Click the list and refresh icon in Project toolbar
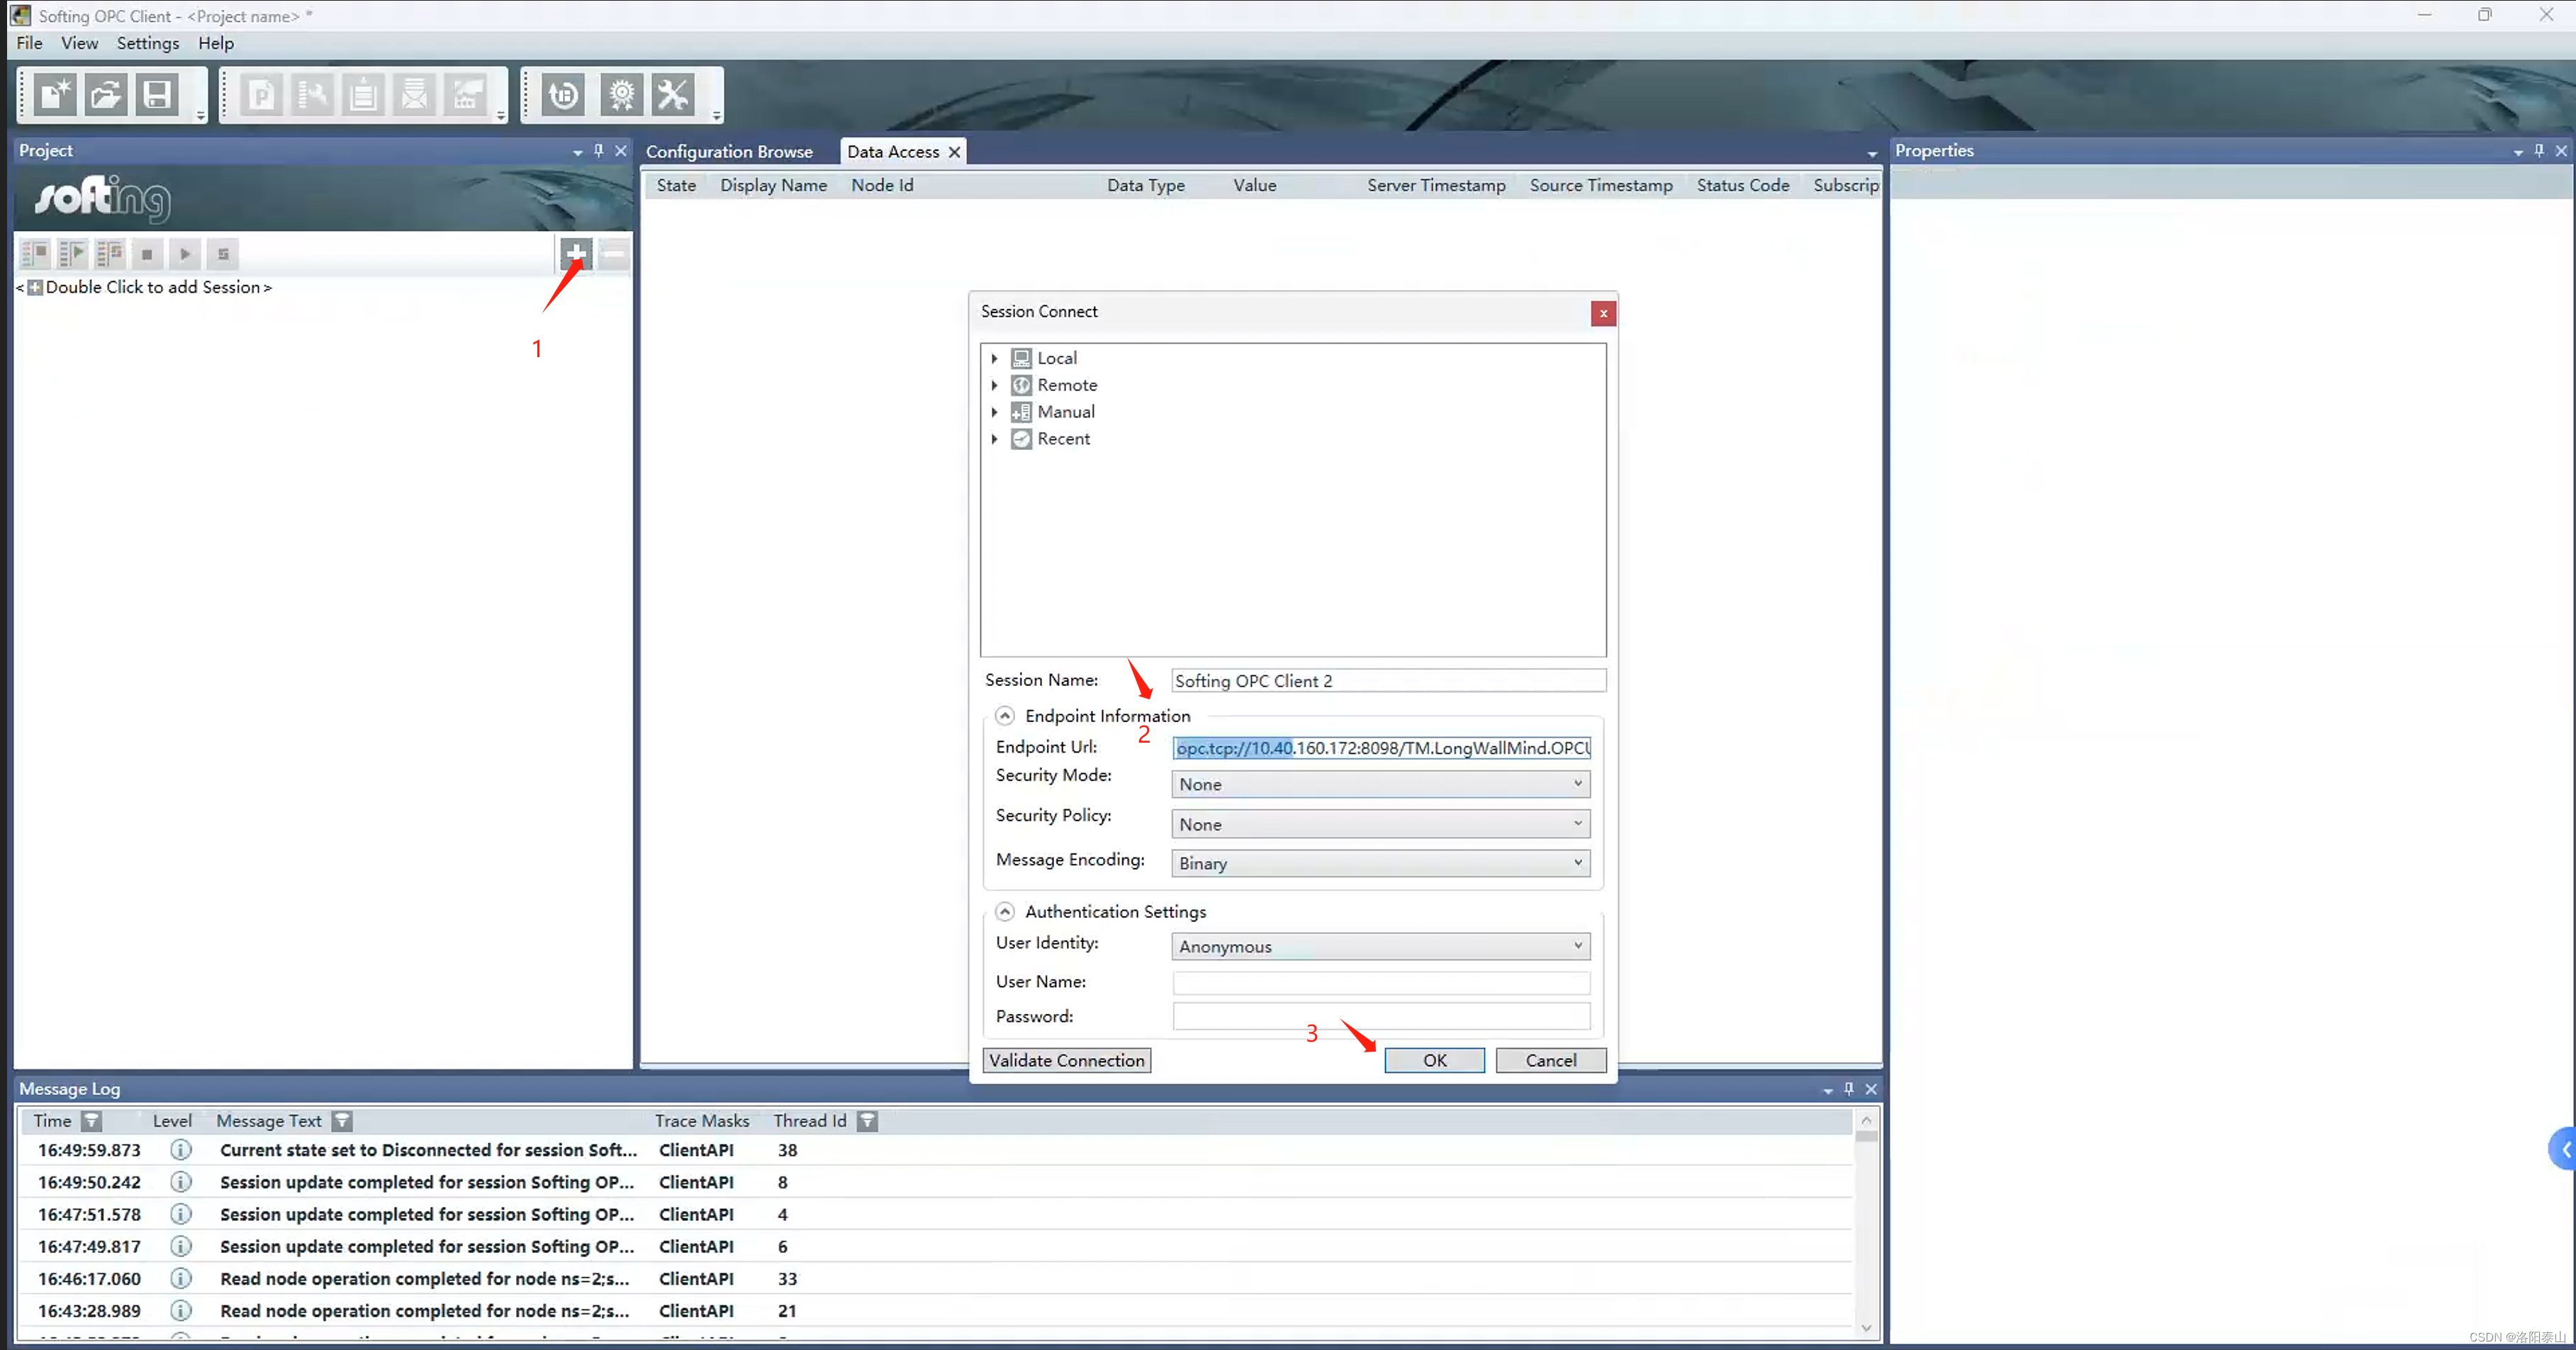Image resolution: width=2576 pixels, height=1350 pixels. pyautogui.click(x=109, y=254)
